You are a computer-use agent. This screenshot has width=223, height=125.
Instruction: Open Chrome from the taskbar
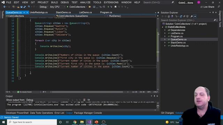pos(75,122)
